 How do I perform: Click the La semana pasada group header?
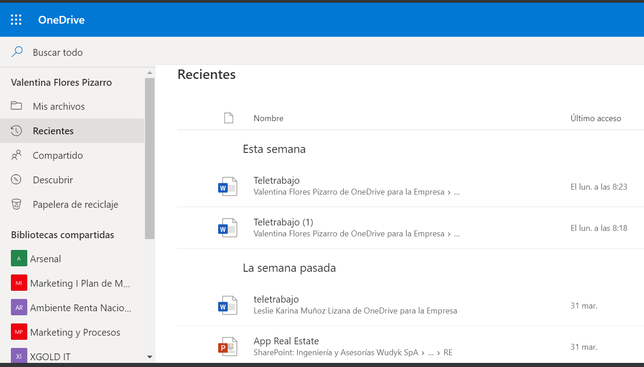(x=289, y=268)
